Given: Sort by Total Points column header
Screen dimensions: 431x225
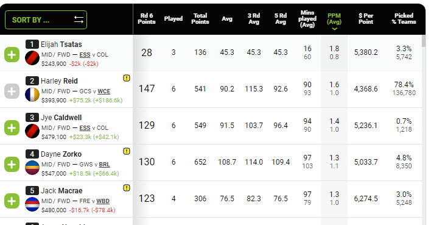Looking at the screenshot, I should coord(200,19).
